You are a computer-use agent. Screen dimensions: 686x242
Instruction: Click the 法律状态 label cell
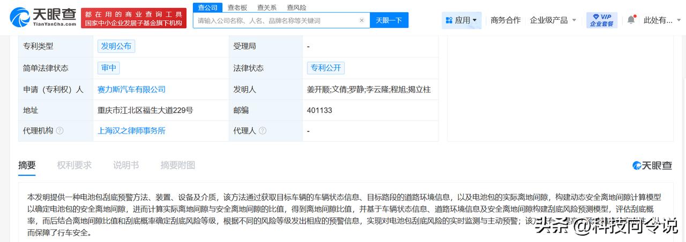(266, 68)
